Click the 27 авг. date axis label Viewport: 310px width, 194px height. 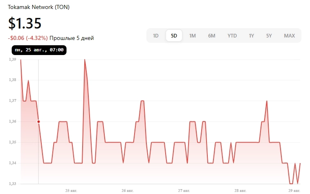(184, 190)
